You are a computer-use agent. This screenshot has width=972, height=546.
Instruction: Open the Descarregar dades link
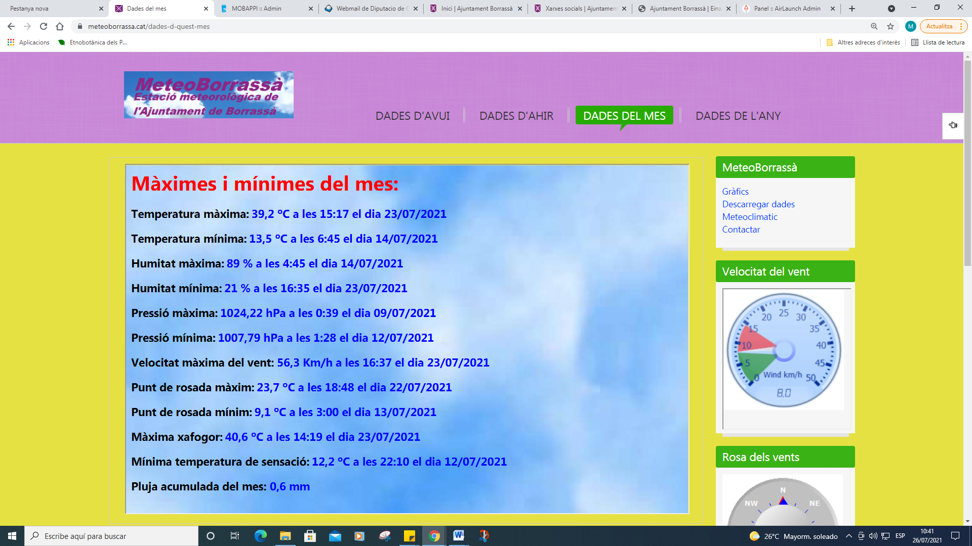pos(758,204)
